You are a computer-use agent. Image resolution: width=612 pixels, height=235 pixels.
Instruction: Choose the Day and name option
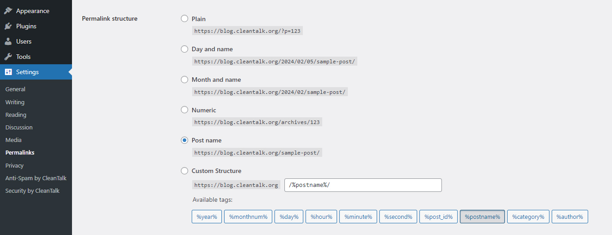click(184, 49)
